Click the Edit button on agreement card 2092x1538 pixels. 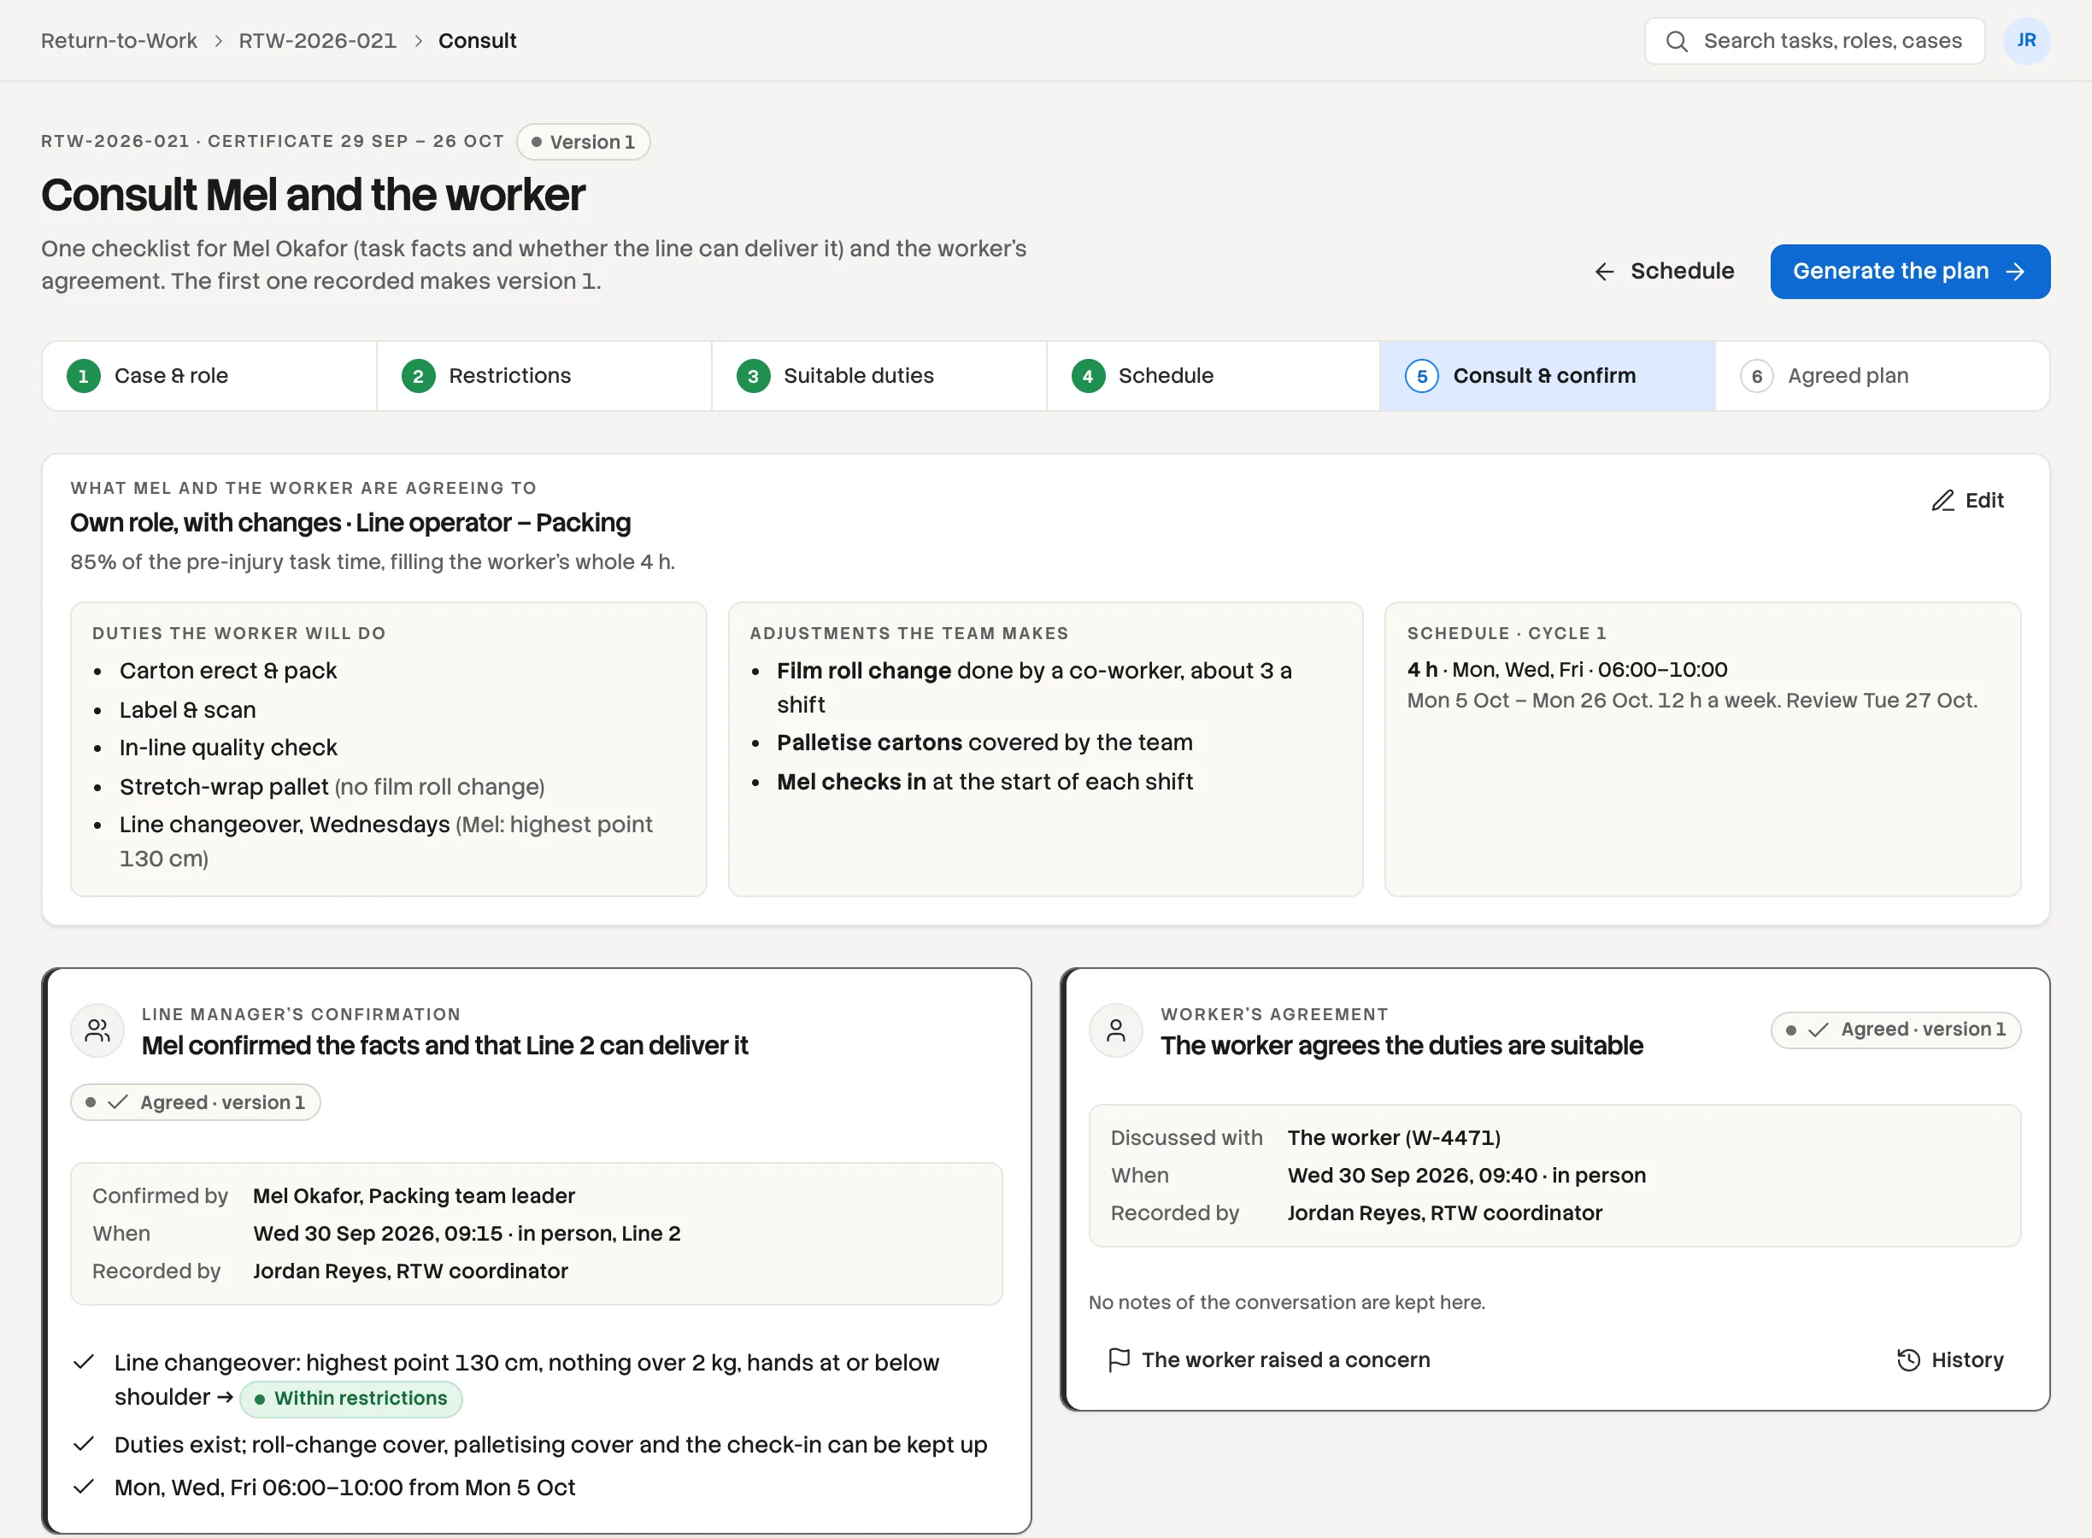1967,501
